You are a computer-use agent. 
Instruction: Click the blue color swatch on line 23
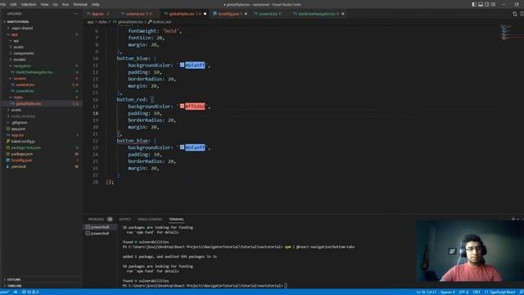pyautogui.click(x=182, y=147)
